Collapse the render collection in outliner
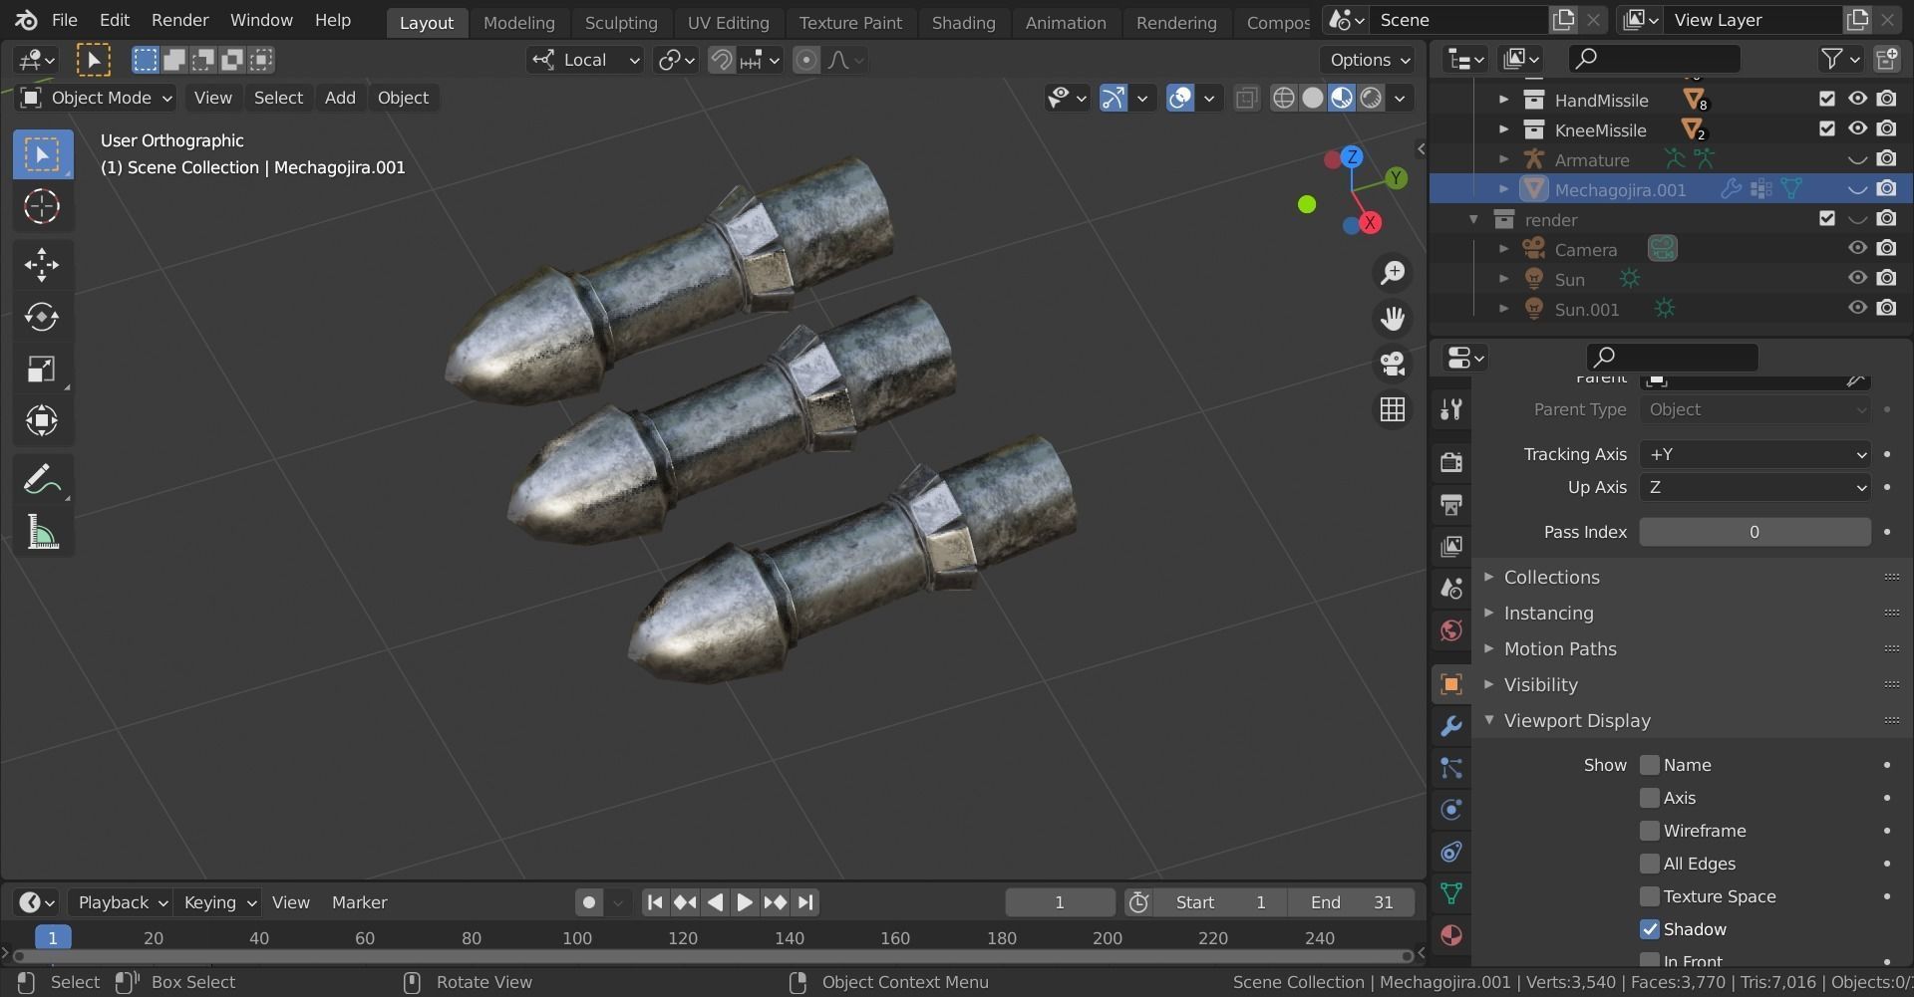1914x997 pixels. tap(1473, 219)
